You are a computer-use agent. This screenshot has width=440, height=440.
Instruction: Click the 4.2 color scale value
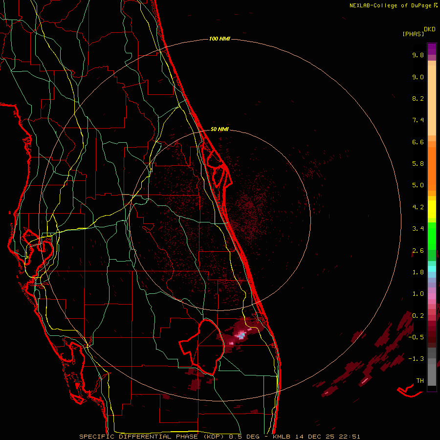tap(418, 207)
